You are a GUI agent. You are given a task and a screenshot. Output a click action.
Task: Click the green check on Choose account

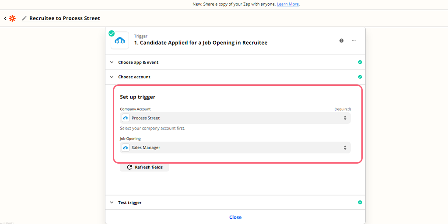click(x=360, y=77)
